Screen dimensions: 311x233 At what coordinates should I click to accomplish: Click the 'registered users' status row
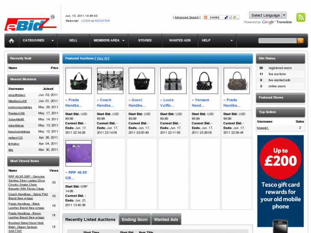281,68
